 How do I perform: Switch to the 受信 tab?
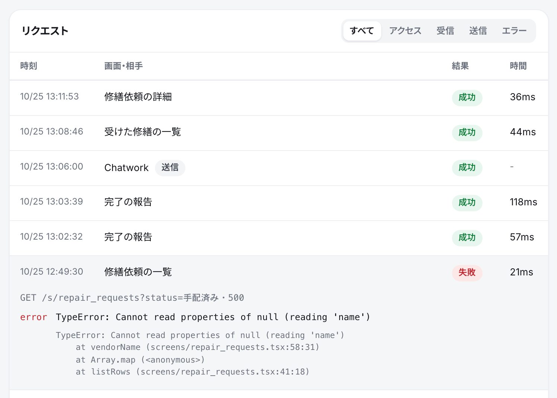tap(445, 31)
